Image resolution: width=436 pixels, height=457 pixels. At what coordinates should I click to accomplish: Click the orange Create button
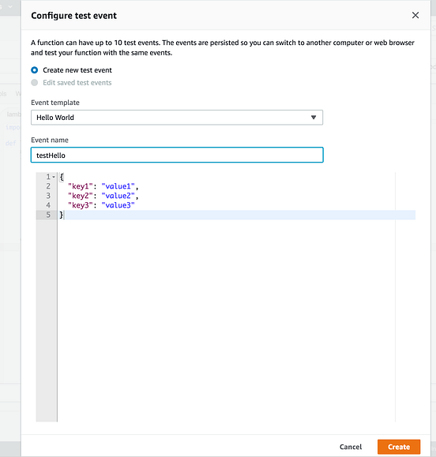tap(399, 447)
